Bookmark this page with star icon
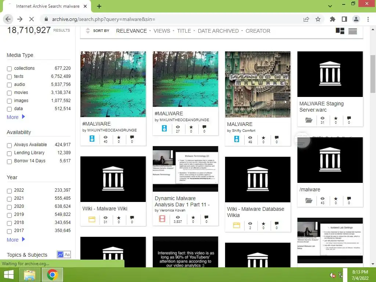 [x=318, y=19]
